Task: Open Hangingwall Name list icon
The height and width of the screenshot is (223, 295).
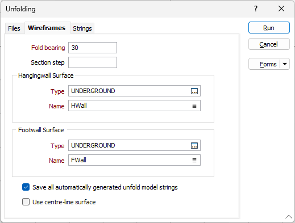Action: point(194,106)
